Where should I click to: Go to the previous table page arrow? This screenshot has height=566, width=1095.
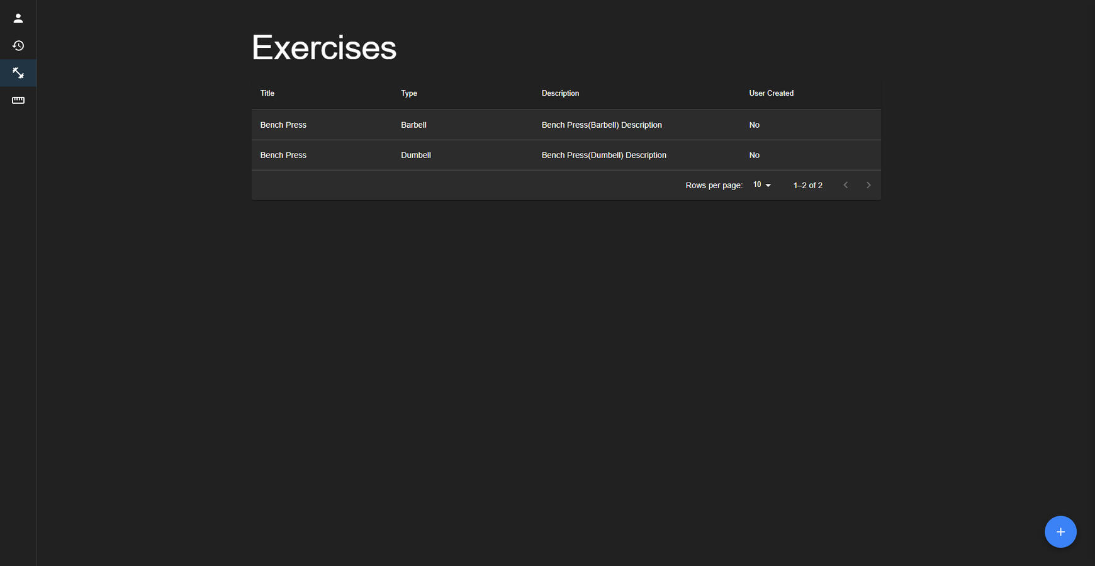click(x=846, y=185)
